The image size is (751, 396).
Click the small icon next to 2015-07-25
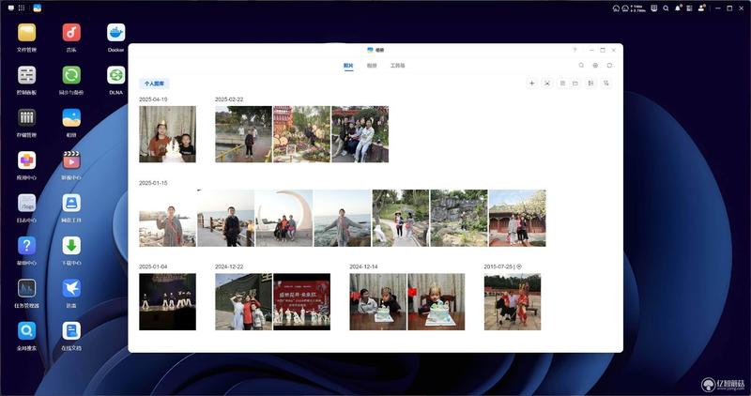pos(519,267)
